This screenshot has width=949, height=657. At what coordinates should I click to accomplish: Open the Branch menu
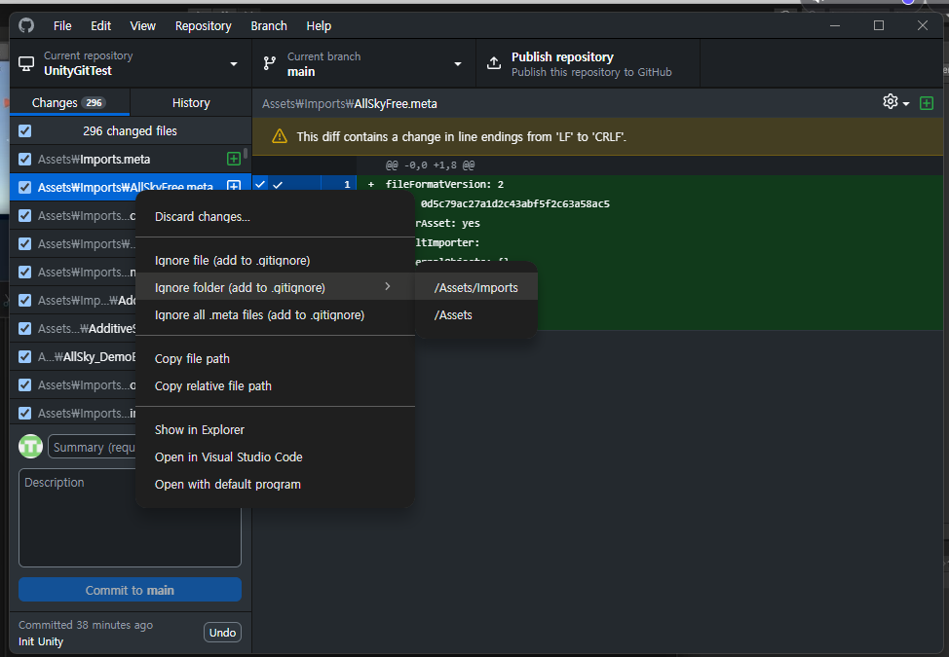click(x=269, y=26)
